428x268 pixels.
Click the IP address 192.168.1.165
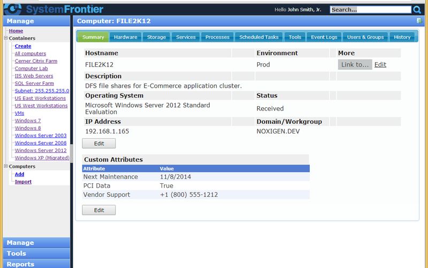click(x=107, y=131)
